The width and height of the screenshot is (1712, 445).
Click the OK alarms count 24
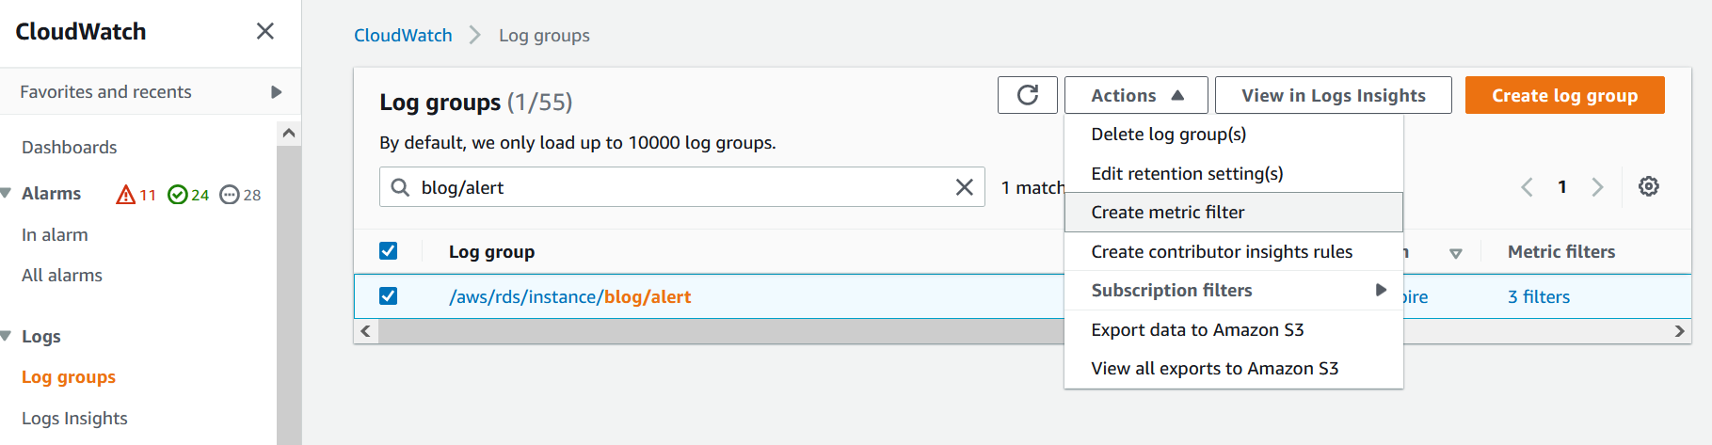(188, 195)
